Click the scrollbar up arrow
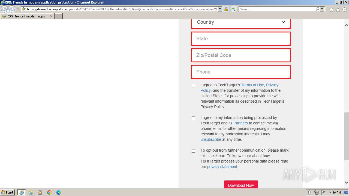 pos(347,25)
